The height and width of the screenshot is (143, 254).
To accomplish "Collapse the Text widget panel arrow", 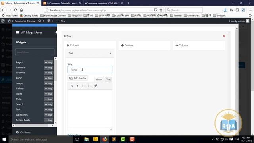I will [x=110, y=53].
